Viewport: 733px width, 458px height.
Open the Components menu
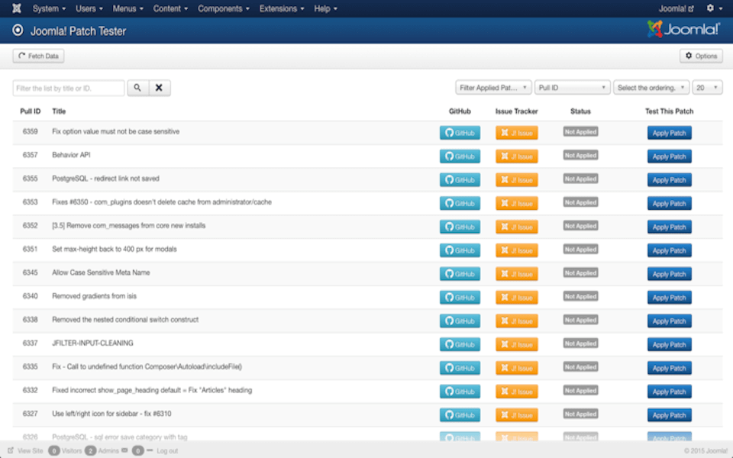click(223, 8)
